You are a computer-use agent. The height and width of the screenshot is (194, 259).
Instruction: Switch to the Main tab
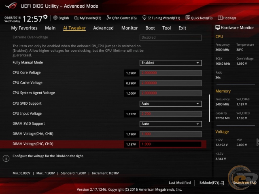[50, 28]
